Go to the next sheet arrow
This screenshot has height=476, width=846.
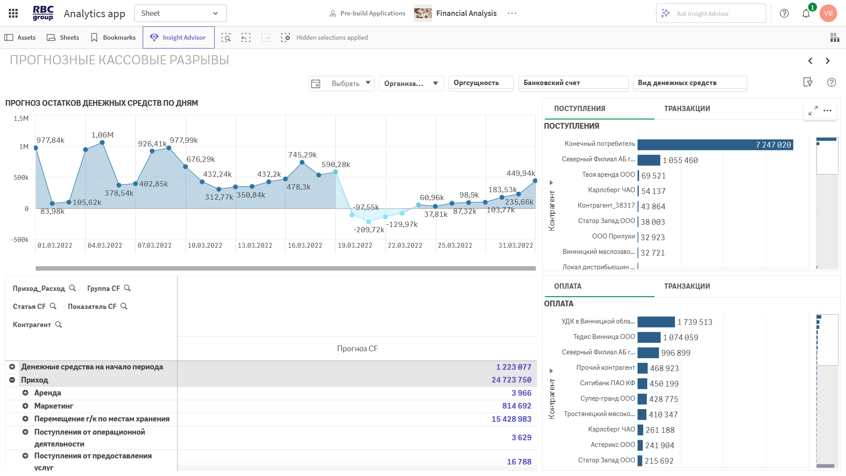(x=827, y=61)
